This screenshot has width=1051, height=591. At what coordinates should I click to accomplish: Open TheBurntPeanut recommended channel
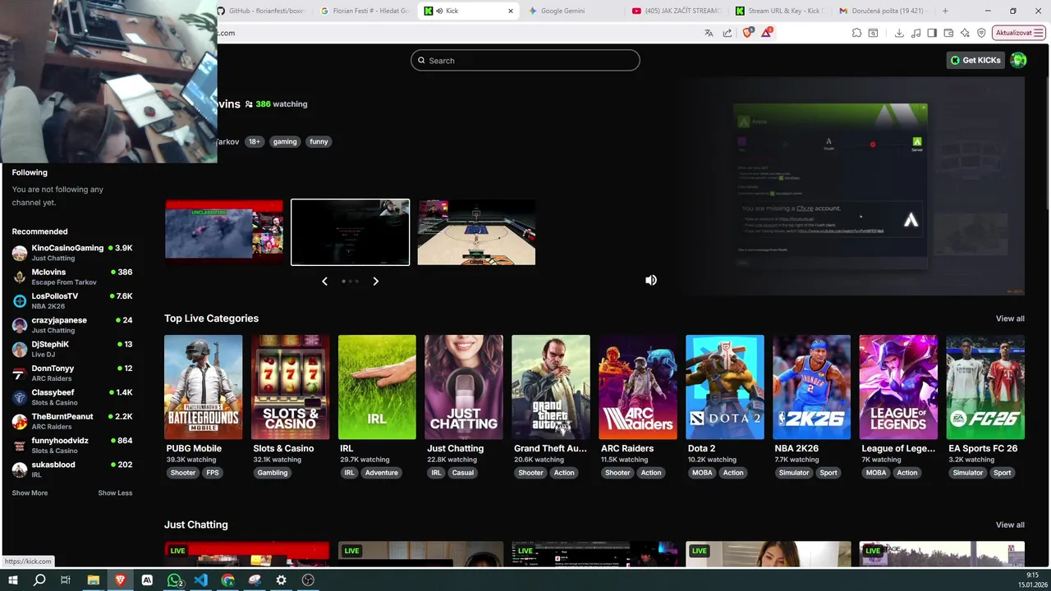(x=72, y=421)
